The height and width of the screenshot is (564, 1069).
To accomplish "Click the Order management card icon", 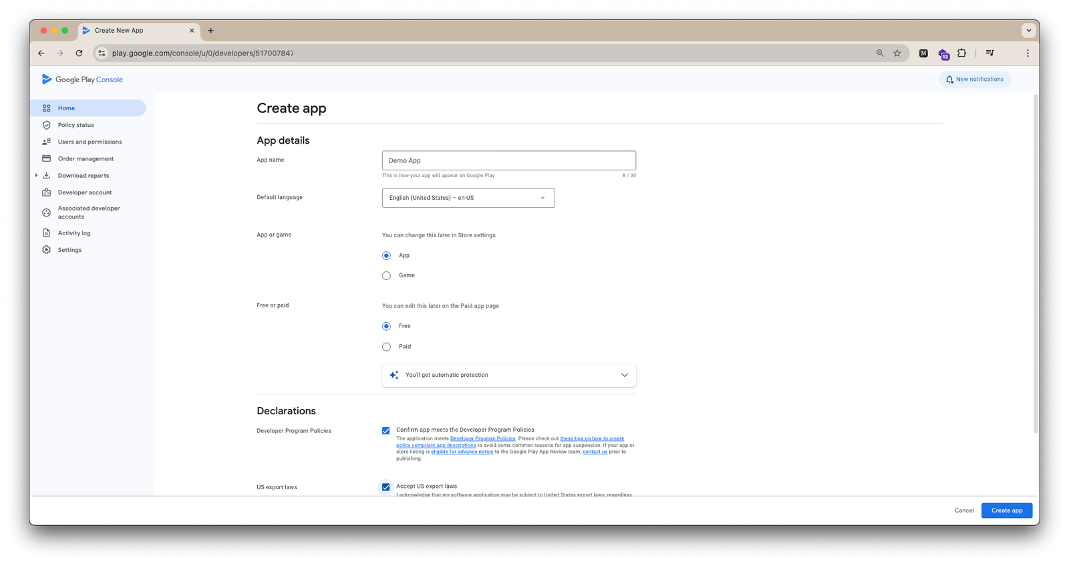I will (x=47, y=158).
